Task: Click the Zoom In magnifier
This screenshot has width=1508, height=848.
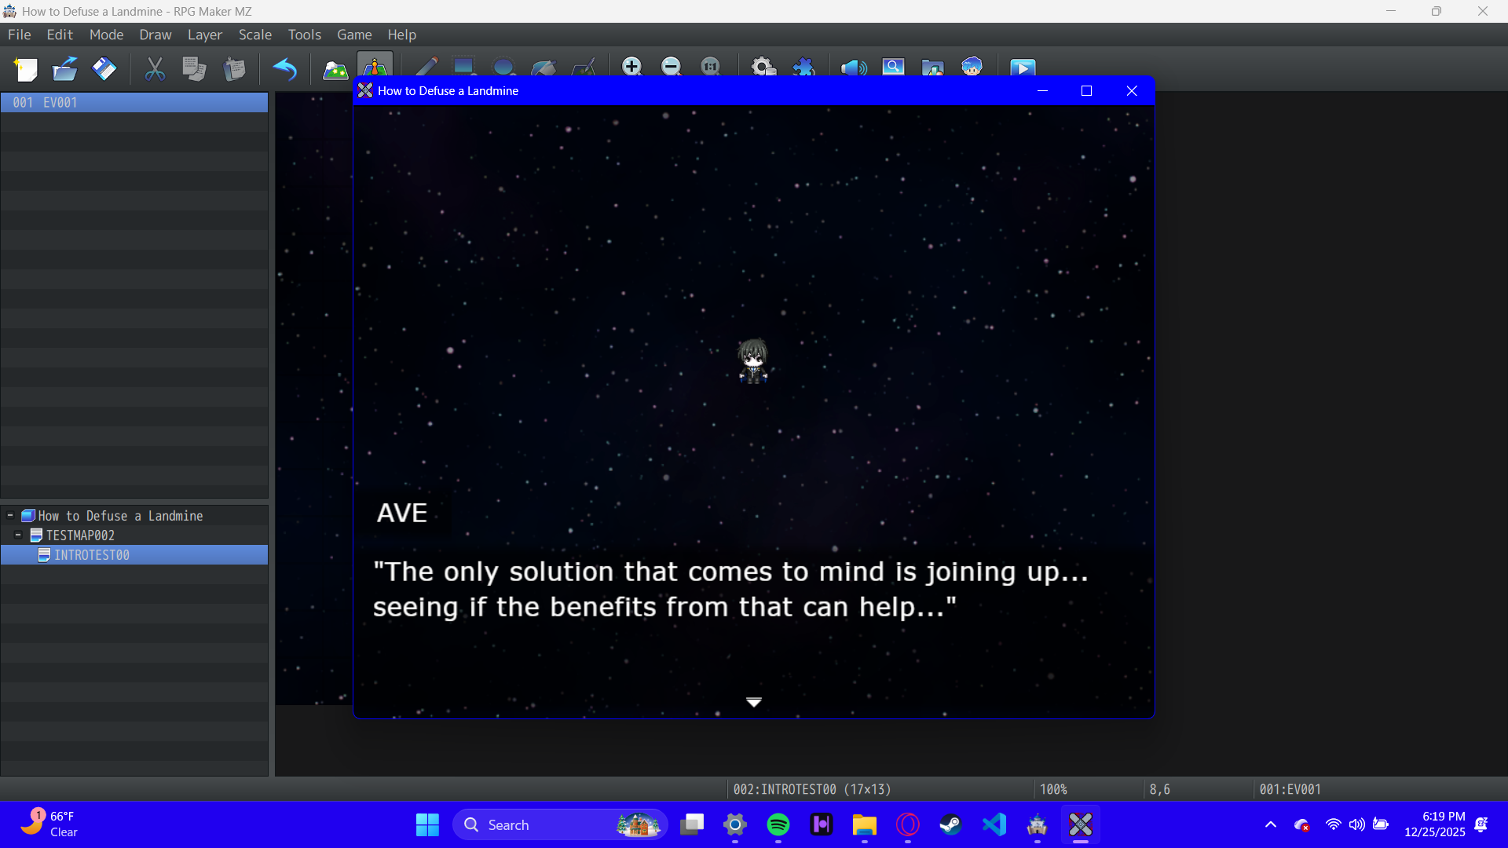Action: click(631, 67)
